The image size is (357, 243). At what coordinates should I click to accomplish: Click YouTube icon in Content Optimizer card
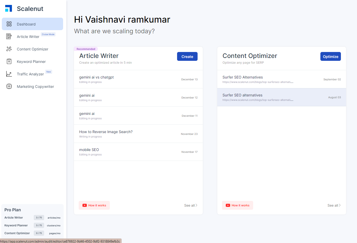pos(228,205)
